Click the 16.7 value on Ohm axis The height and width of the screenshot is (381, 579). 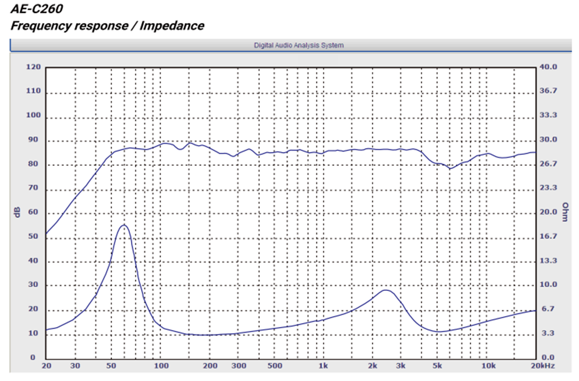click(x=548, y=236)
